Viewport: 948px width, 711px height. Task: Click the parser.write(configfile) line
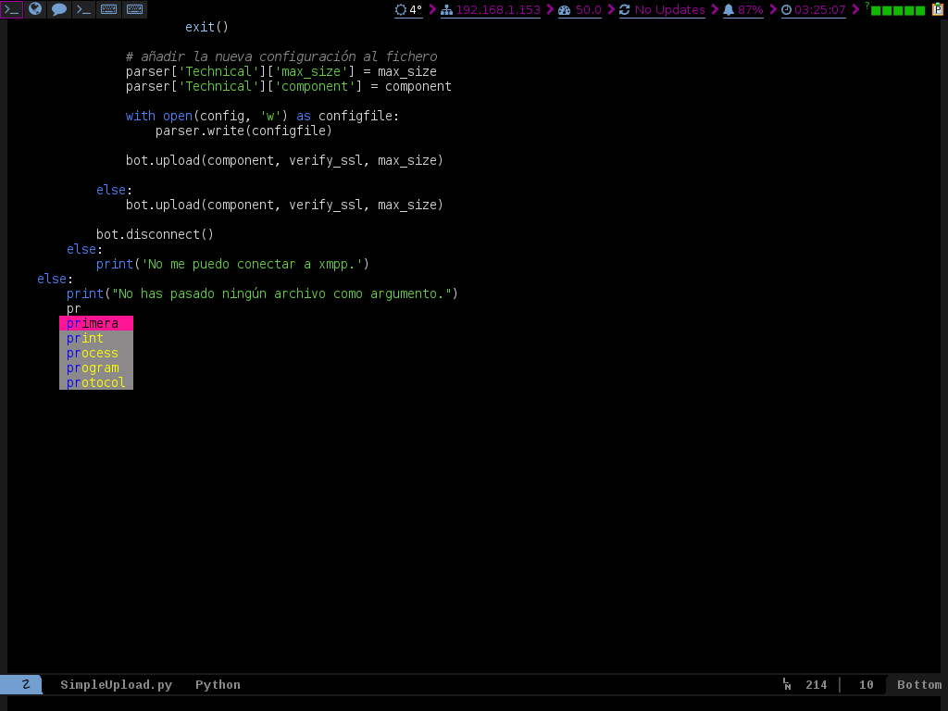coord(243,131)
